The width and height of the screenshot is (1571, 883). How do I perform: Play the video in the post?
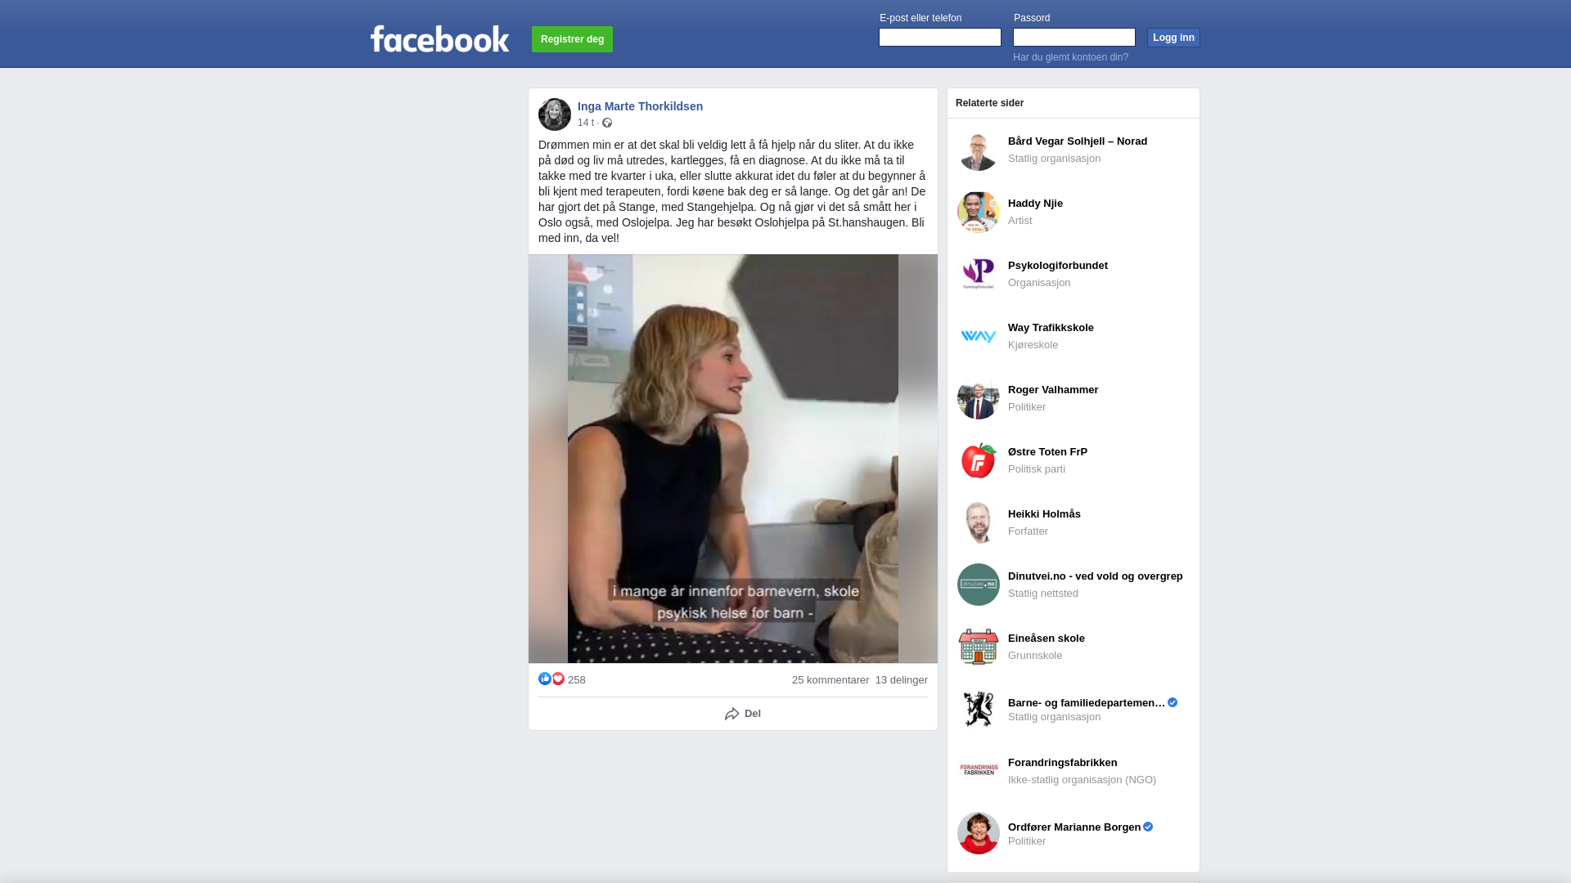[x=733, y=459]
